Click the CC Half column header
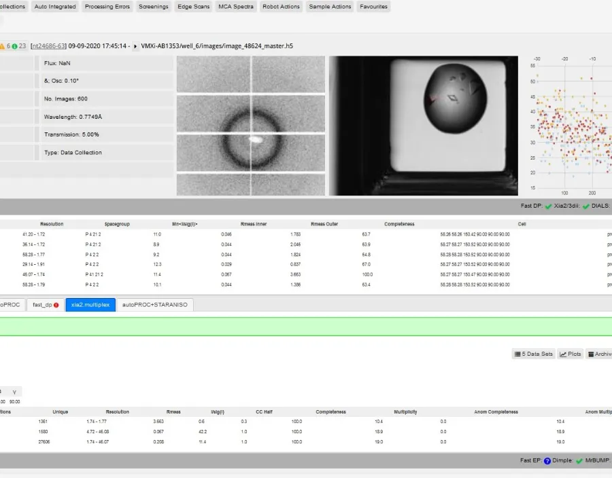The image size is (612, 478). click(265, 411)
